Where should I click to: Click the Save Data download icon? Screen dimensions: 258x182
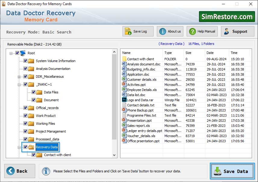(x=218, y=171)
